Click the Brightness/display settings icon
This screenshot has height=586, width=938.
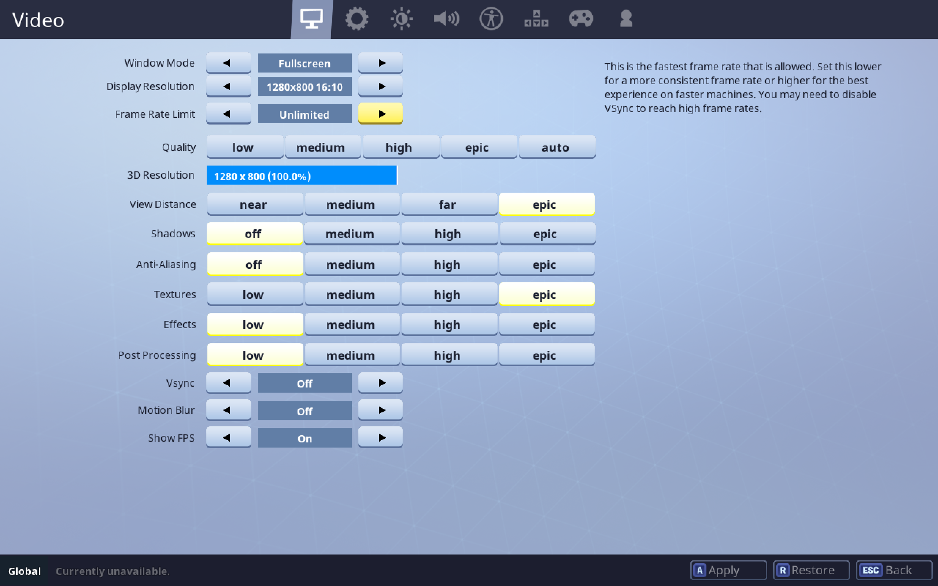(402, 19)
